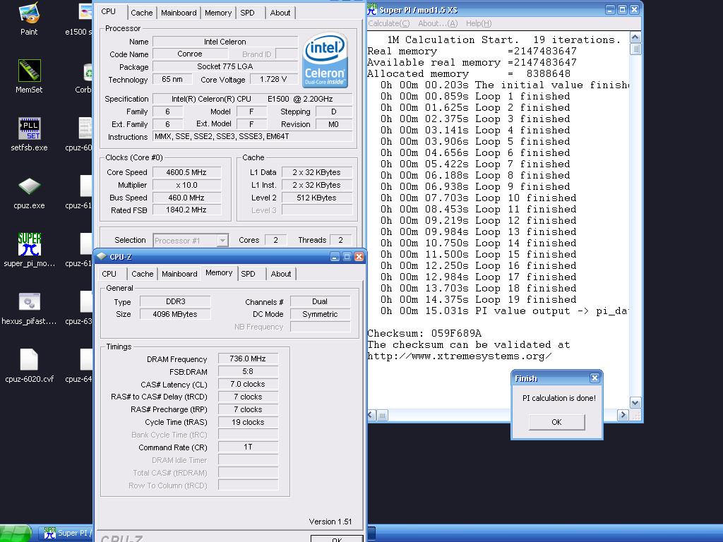Open SPD tab in upper CPU-Z window

coord(248,13)
